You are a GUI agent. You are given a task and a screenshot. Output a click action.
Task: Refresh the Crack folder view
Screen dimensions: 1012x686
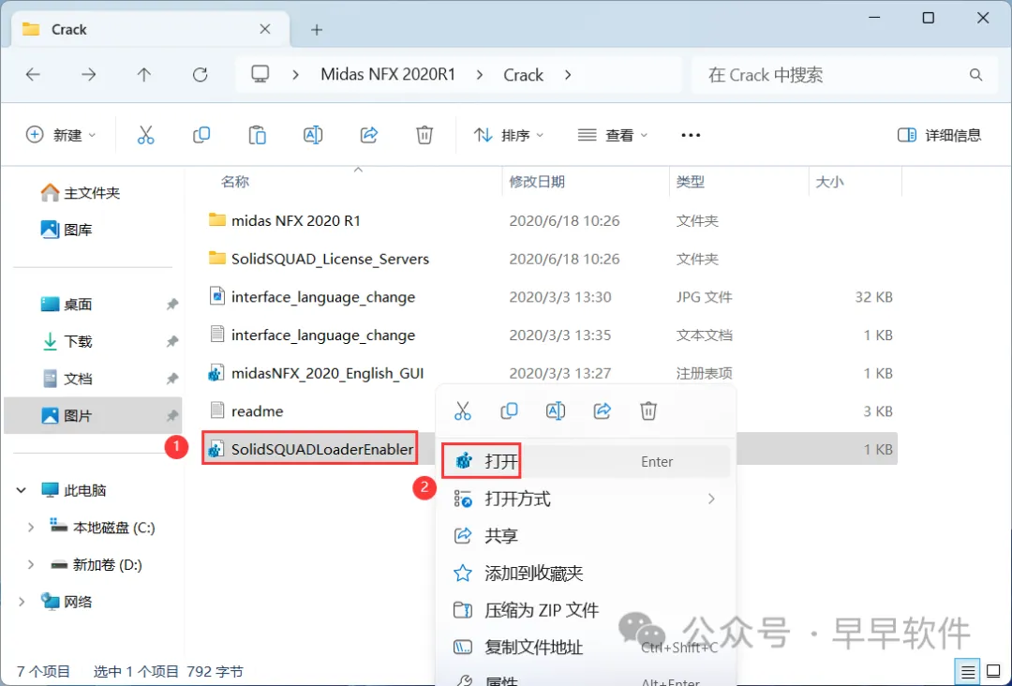point(201,75)
